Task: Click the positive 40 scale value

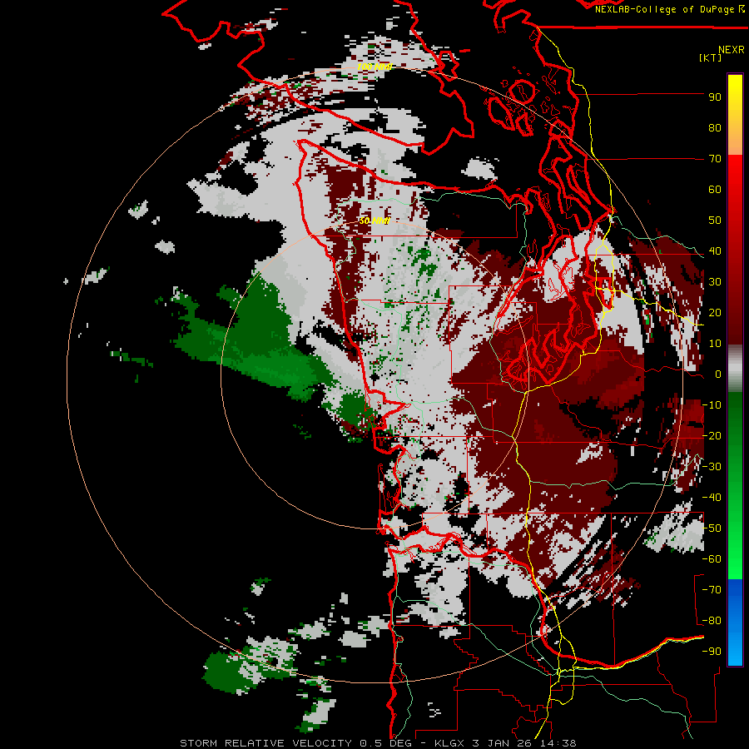Action: point(715,250)
